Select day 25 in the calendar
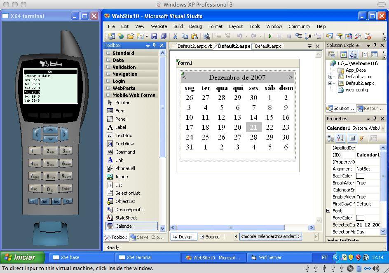 205,137
